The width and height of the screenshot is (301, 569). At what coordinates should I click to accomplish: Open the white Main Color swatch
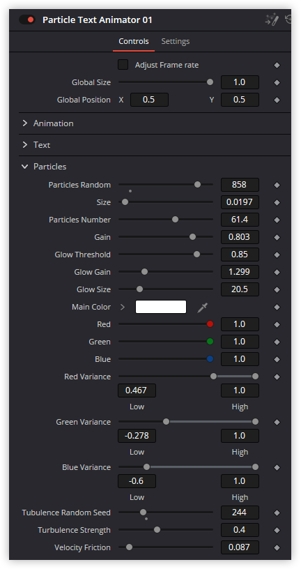point(161,307)
